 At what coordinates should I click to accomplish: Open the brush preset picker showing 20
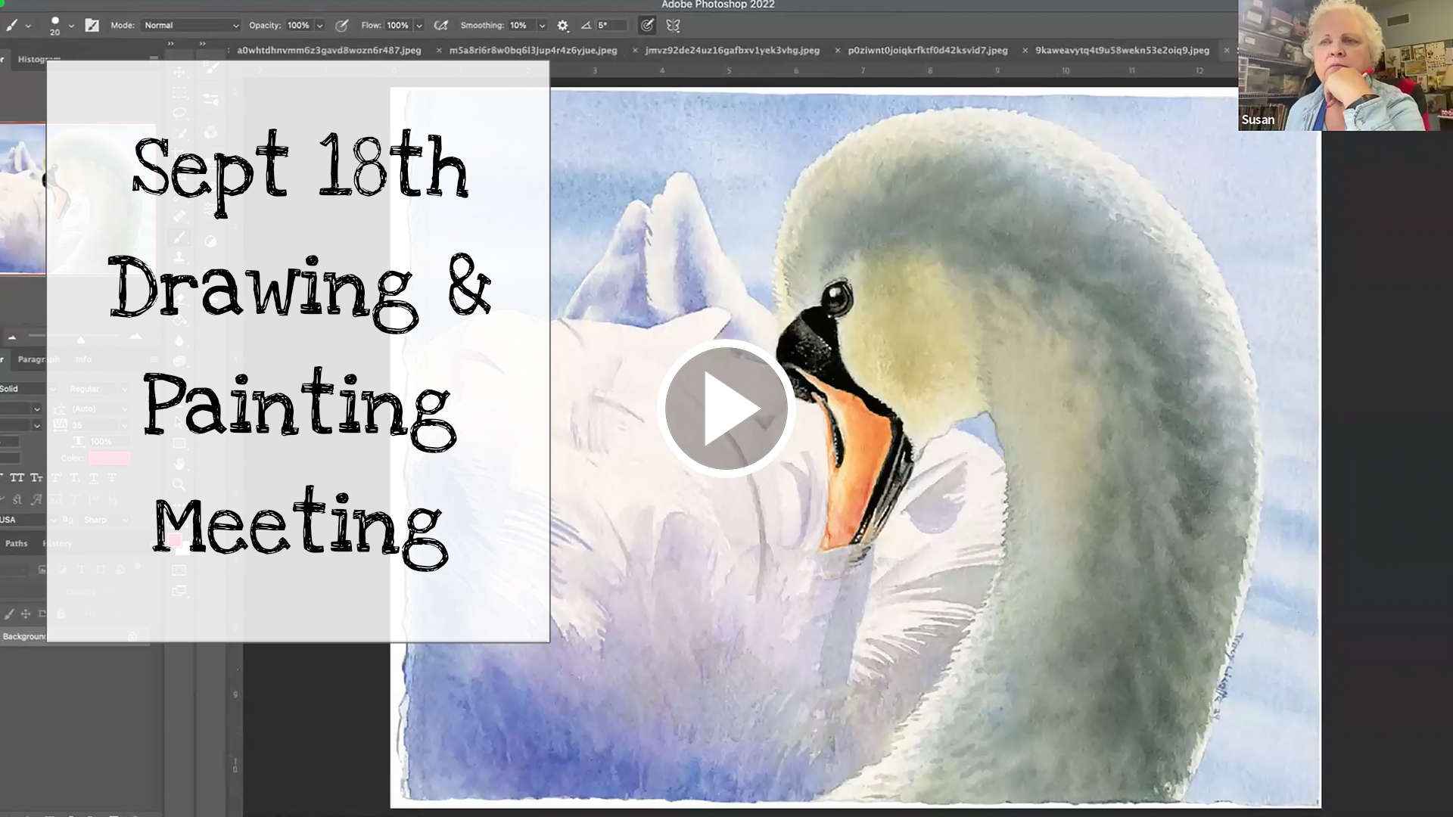pos(54,26)
